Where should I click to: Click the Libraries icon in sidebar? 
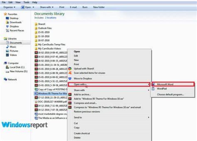coord(5,39)
